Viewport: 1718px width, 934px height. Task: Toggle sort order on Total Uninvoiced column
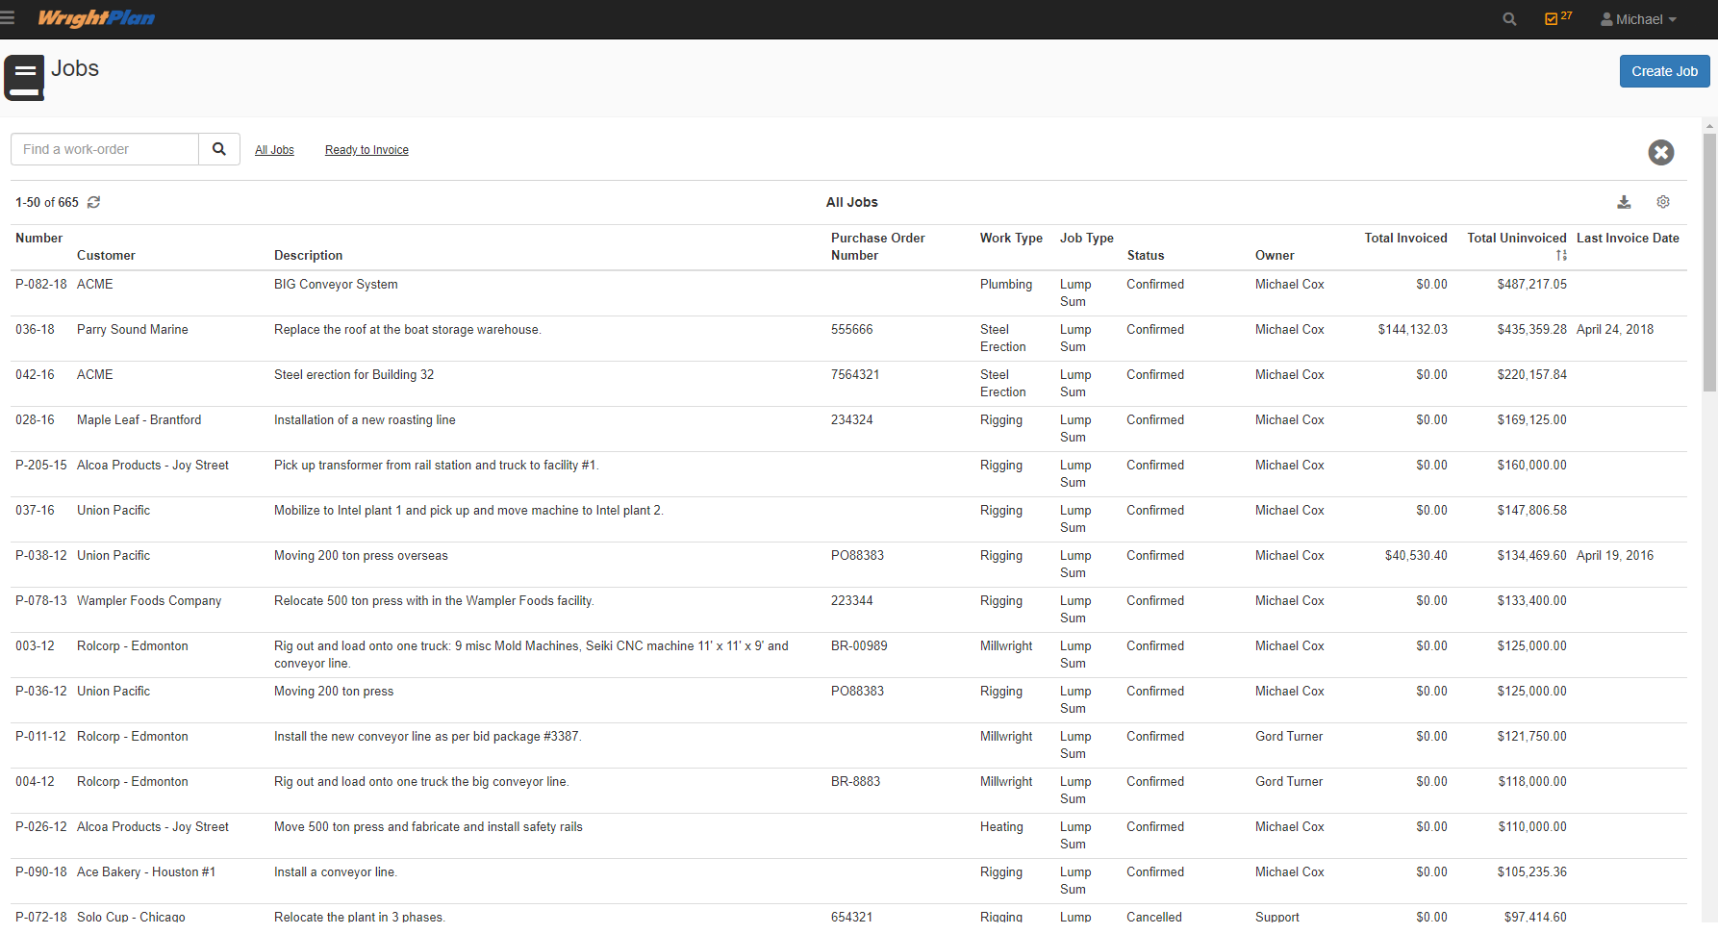(x=1561, y=255)
